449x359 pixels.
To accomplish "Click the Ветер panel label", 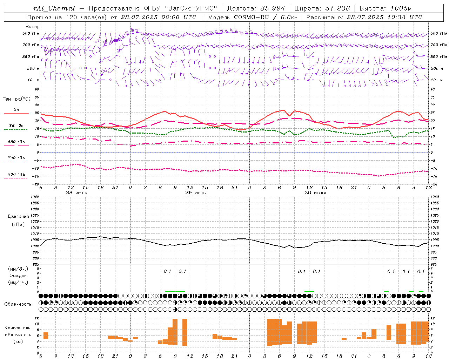I will point(33,27).
